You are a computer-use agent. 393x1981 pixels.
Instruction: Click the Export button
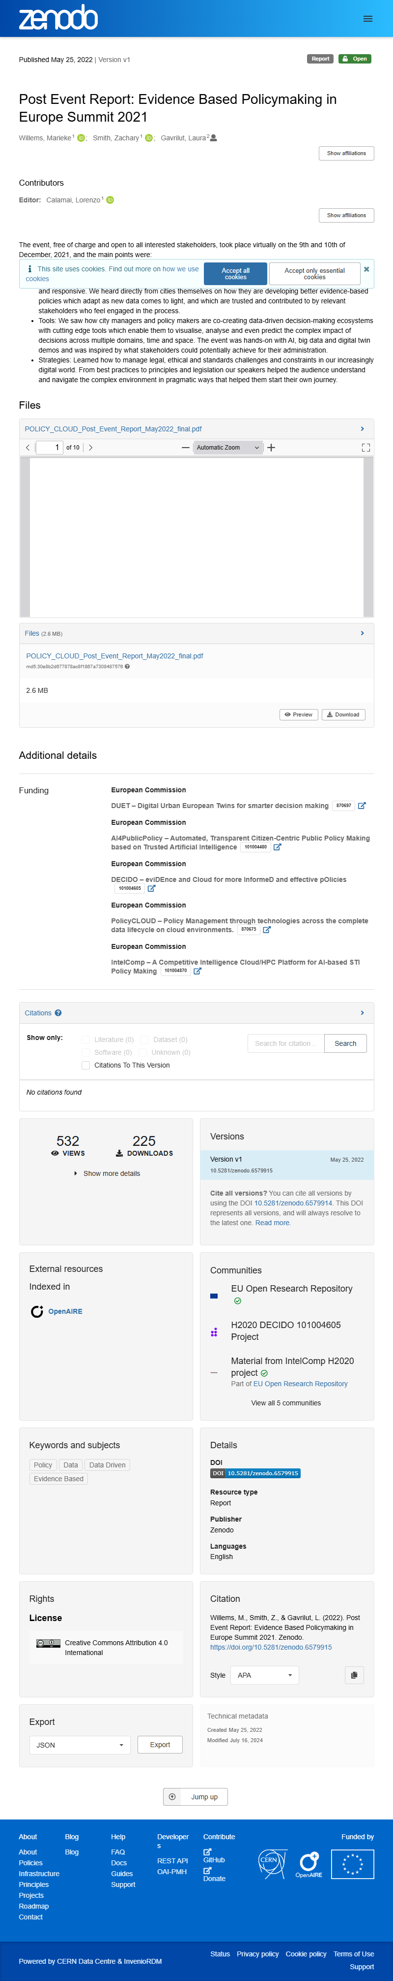click(160, 1745)
